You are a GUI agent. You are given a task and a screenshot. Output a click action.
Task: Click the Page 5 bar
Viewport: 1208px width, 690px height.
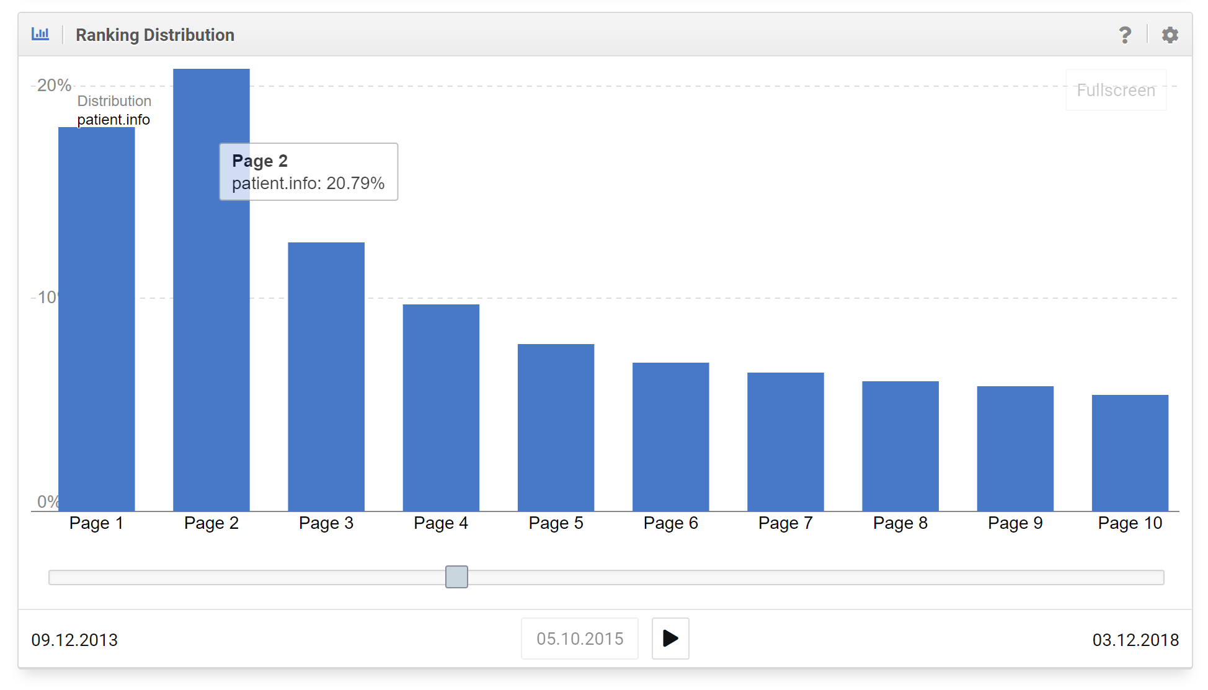coord(556,427)
